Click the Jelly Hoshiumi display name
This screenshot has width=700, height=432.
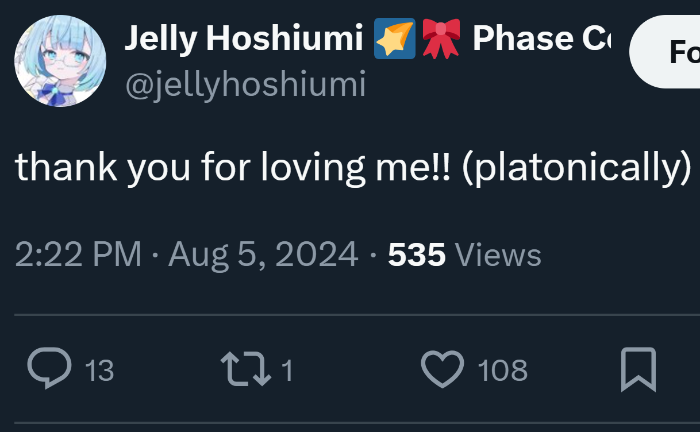coord(244,38)
